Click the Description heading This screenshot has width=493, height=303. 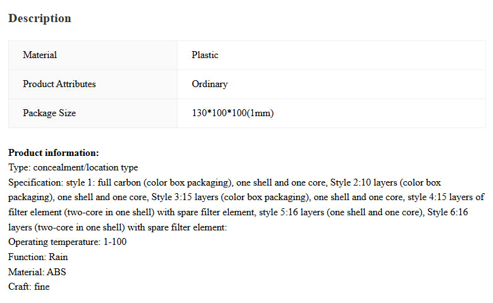click(39, 18)
